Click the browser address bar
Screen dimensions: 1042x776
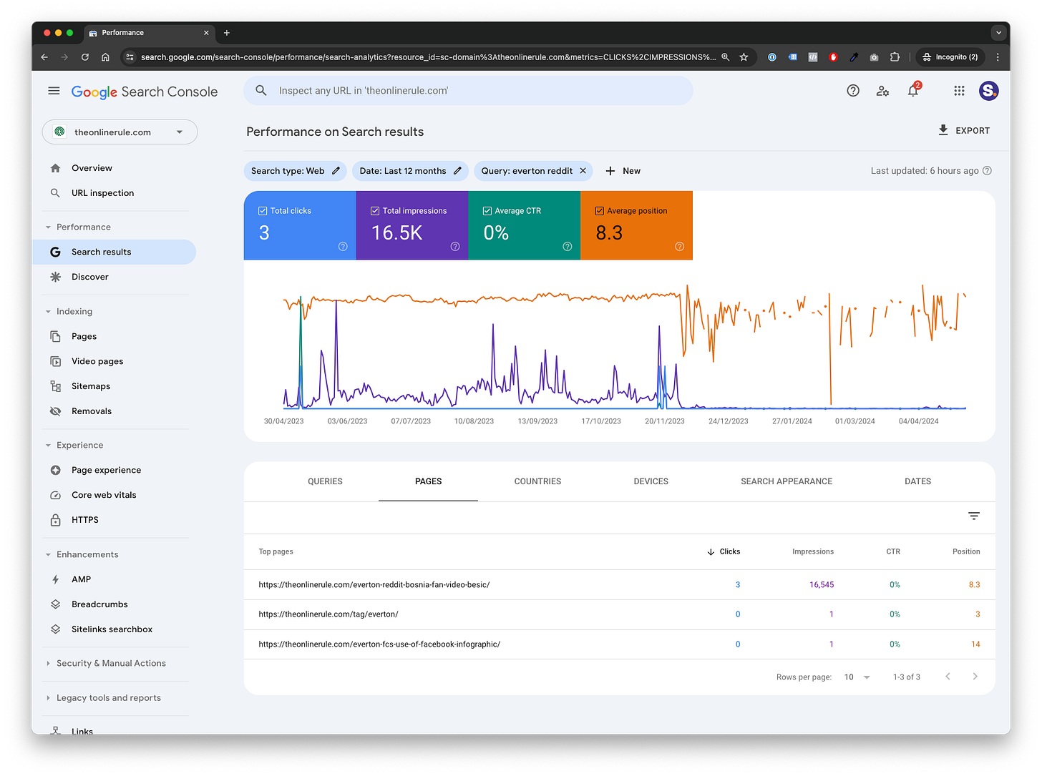[428, 57]
